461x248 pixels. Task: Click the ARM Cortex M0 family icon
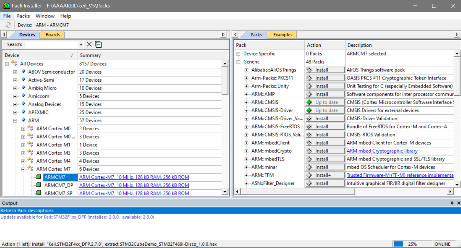pyautogui.click(x=31, y=128)
